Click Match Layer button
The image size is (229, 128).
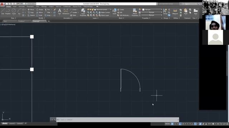click(104, 15)
